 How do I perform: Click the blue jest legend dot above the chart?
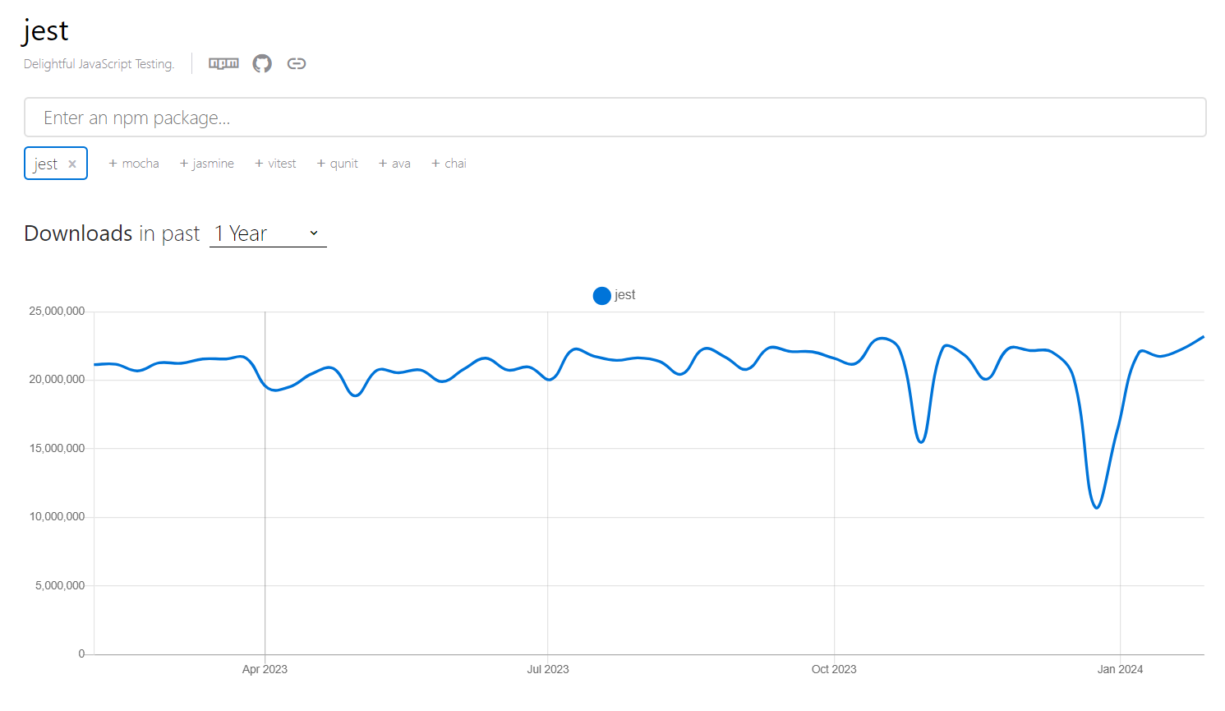click(x=601, y=295)
